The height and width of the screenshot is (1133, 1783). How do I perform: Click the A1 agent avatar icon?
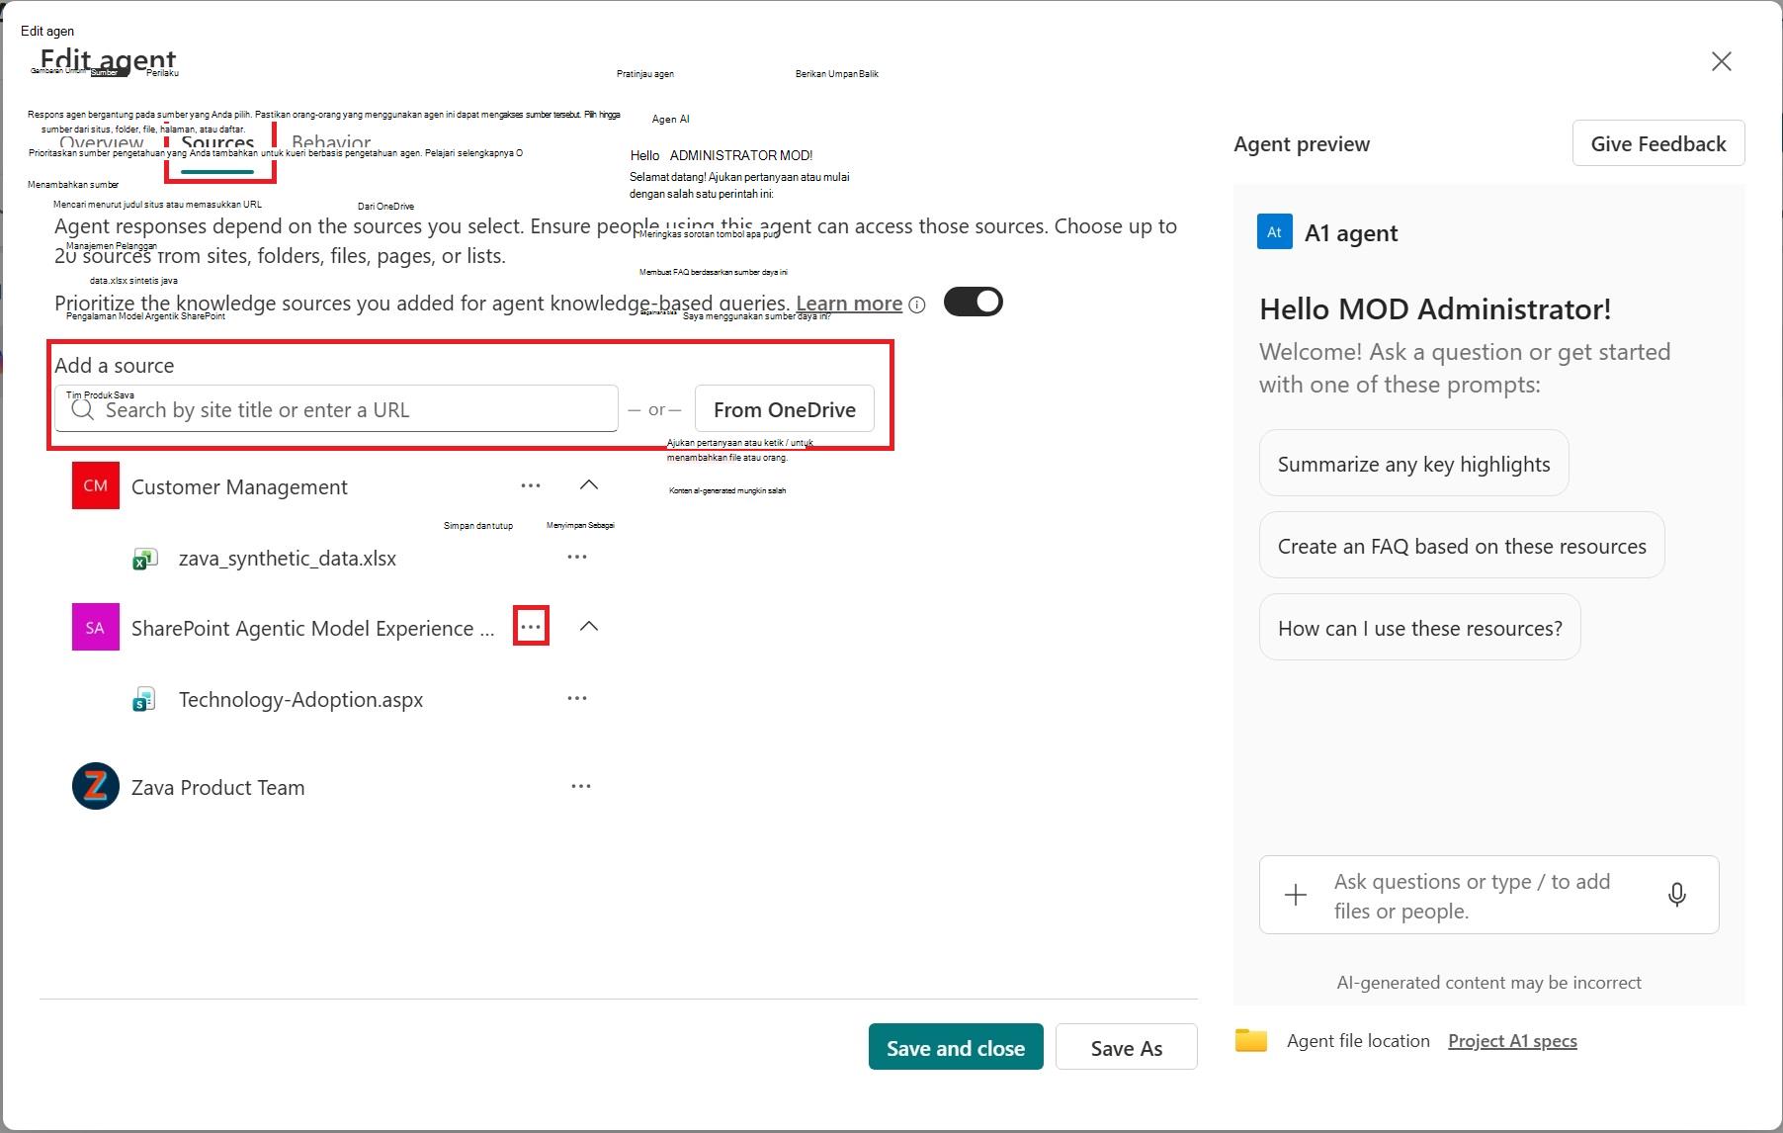[x=1274, y=232]
